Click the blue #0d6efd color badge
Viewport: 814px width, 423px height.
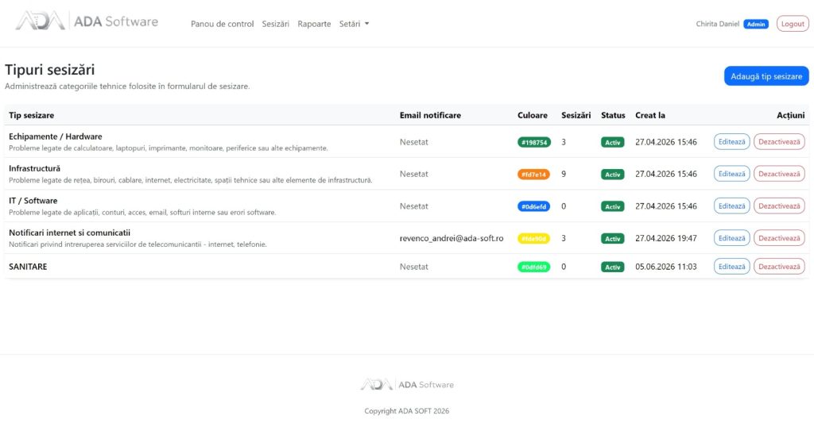533,207
